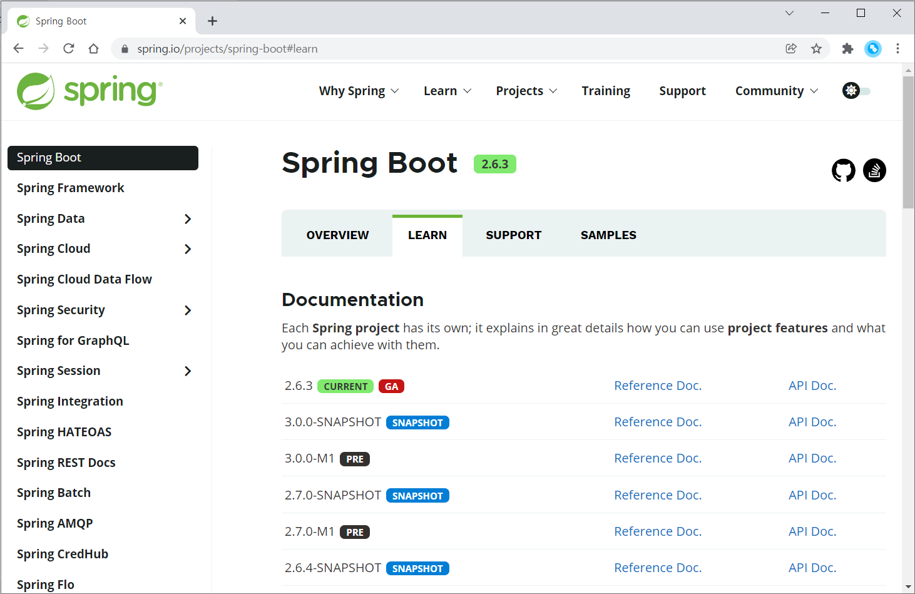Click the scrollbar down arrow
The width and height of the screenshot is (915, 594).
[x=908, y=587]
